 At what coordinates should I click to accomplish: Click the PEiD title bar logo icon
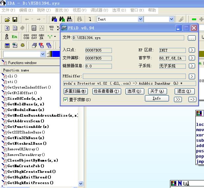(x=64, y=28)
